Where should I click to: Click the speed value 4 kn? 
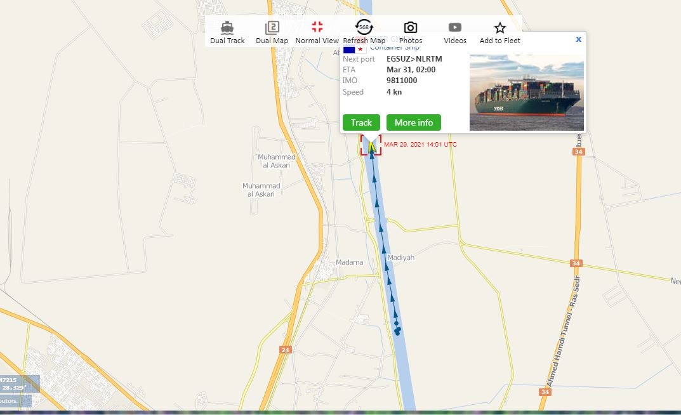pyautogui.click(x=394, y=92)
